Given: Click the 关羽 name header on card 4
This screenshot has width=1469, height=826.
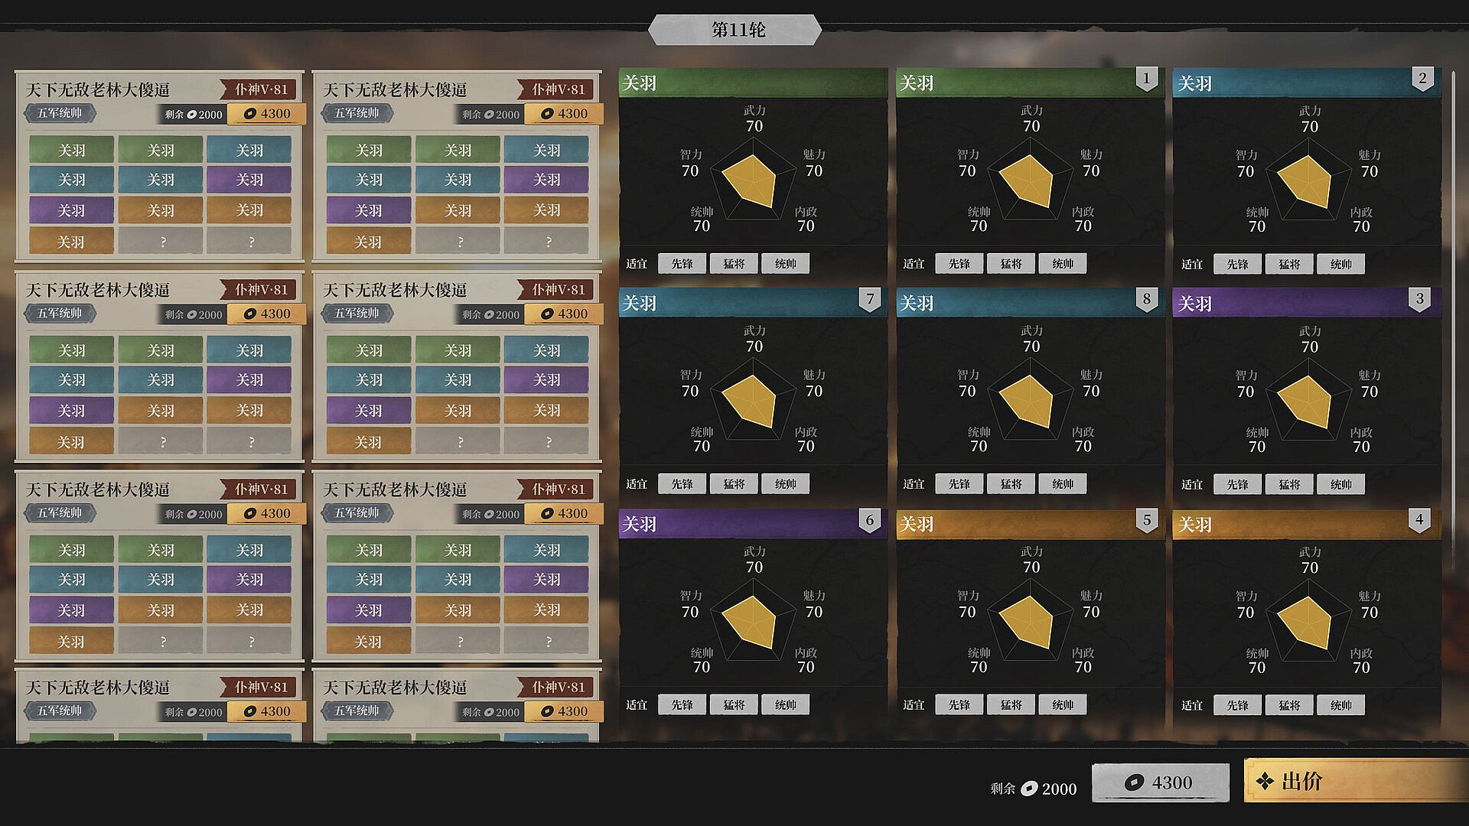Looking at the screenshot, I should (x=1307, y=525).
